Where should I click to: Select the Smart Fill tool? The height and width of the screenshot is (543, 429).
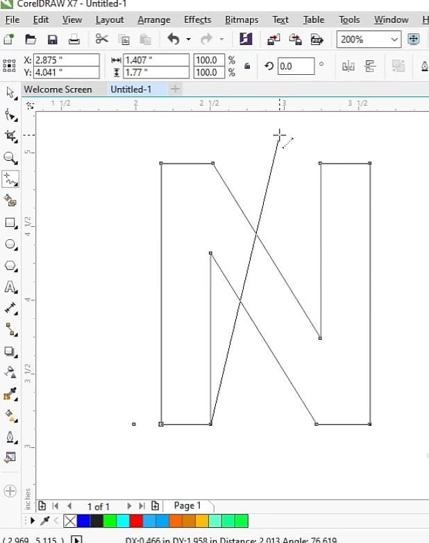coord(10,200)
